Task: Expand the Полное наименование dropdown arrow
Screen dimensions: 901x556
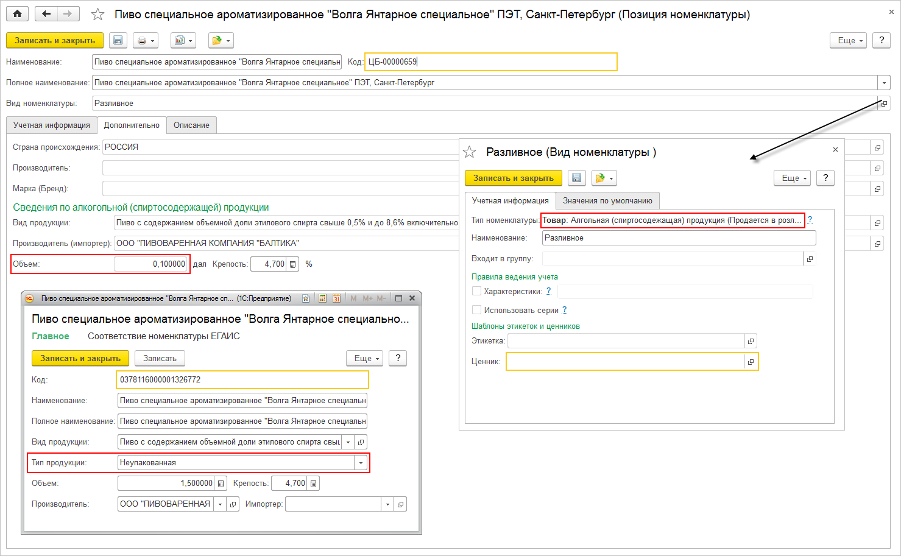Action: click(884, 83)
